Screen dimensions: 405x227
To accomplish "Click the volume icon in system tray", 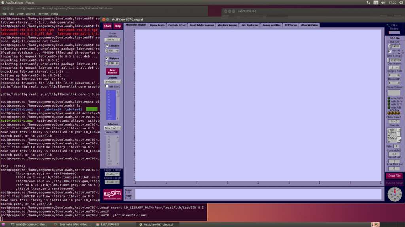I will (x=383, y=2).
